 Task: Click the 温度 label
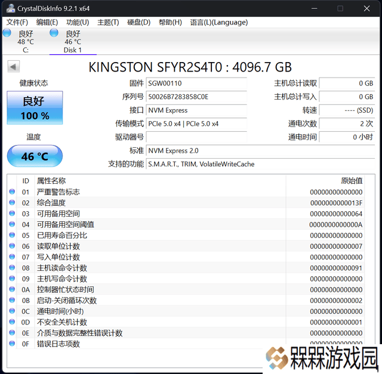tap(33, 137)
